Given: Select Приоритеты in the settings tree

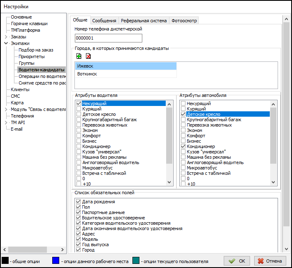Looking at the screenshot, I should tap(31, 56).
